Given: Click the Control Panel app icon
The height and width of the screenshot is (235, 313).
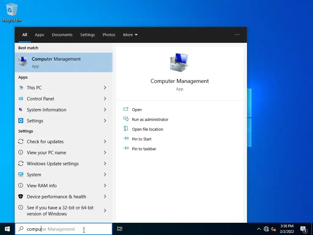Looking at the screenshot, I should [21, 99].
